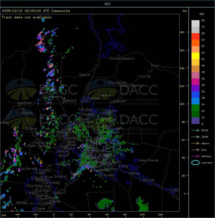Click the Encon place label

pyautogui.click(x=155, y=66)
